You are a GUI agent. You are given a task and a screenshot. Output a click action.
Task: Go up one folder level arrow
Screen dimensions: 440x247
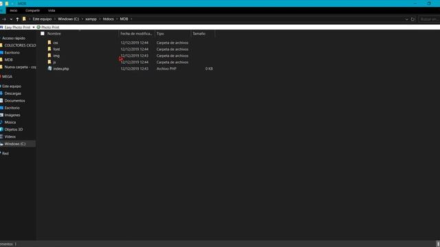point(17,19)
